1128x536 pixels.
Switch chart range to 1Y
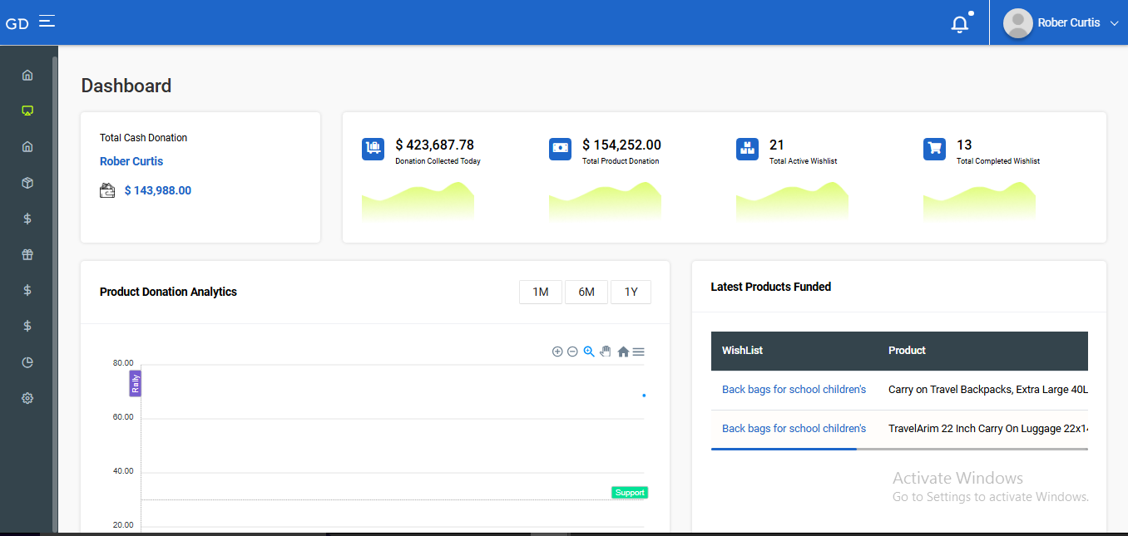631,292
